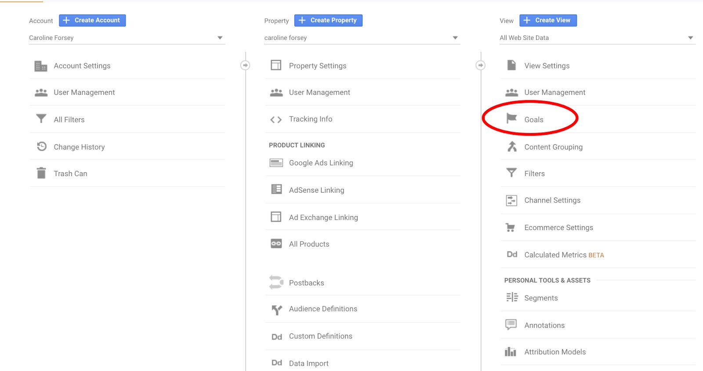Go to Calculated Metrics BETA

coord(564,255)
